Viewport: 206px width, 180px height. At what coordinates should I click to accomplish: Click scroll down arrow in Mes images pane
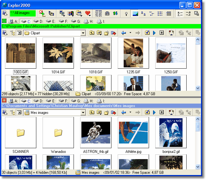tap(198, 167)
